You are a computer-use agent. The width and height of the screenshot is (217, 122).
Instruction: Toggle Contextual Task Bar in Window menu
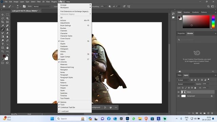pos(75,107)
